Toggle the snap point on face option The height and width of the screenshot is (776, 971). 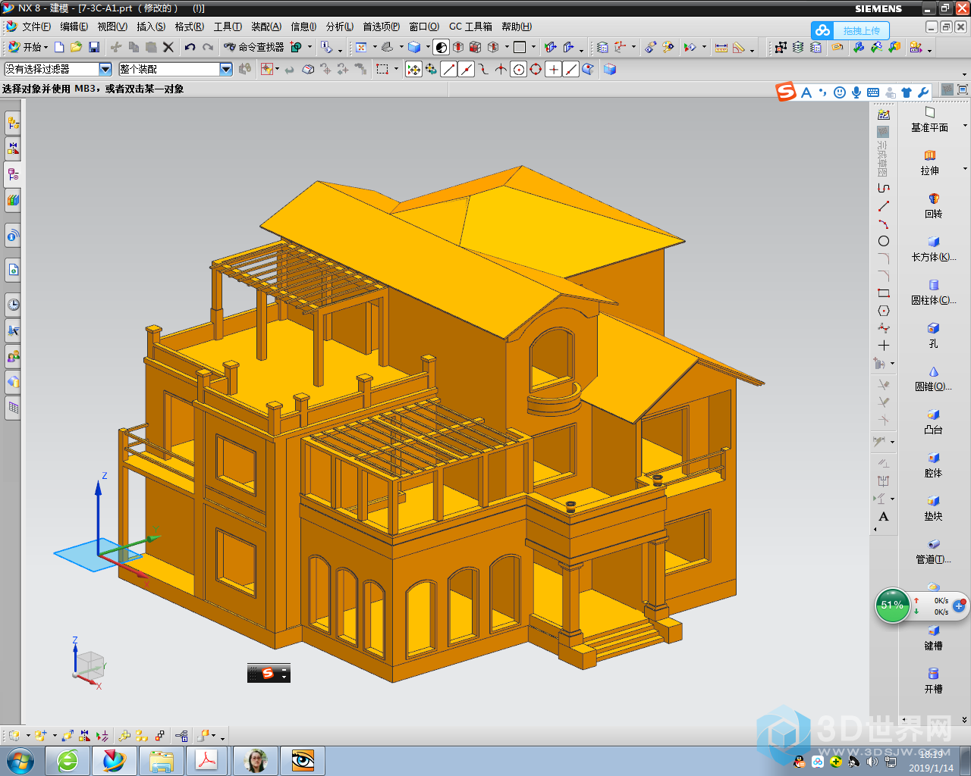tap(588, 69)
